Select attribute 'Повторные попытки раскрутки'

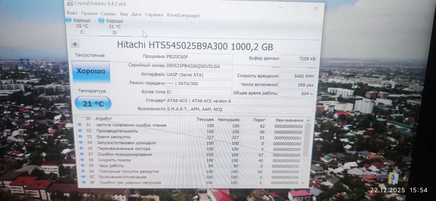(129, 171)
